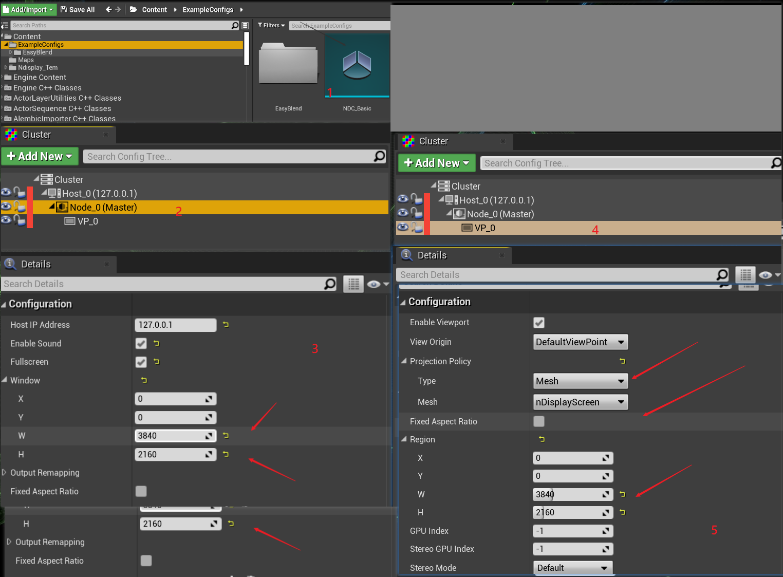The height and width of the screenshot is (577, 783).
Task: Select the Maps folder
Action: click(x=26, y=60)
